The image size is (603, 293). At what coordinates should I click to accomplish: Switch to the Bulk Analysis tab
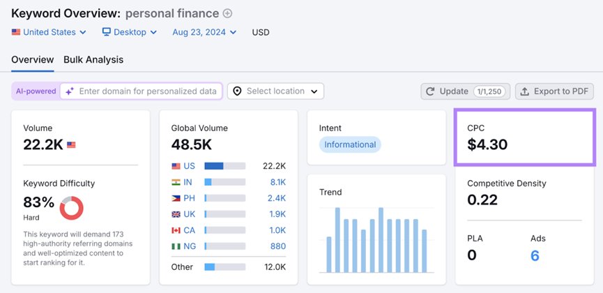tap(93, 59)
